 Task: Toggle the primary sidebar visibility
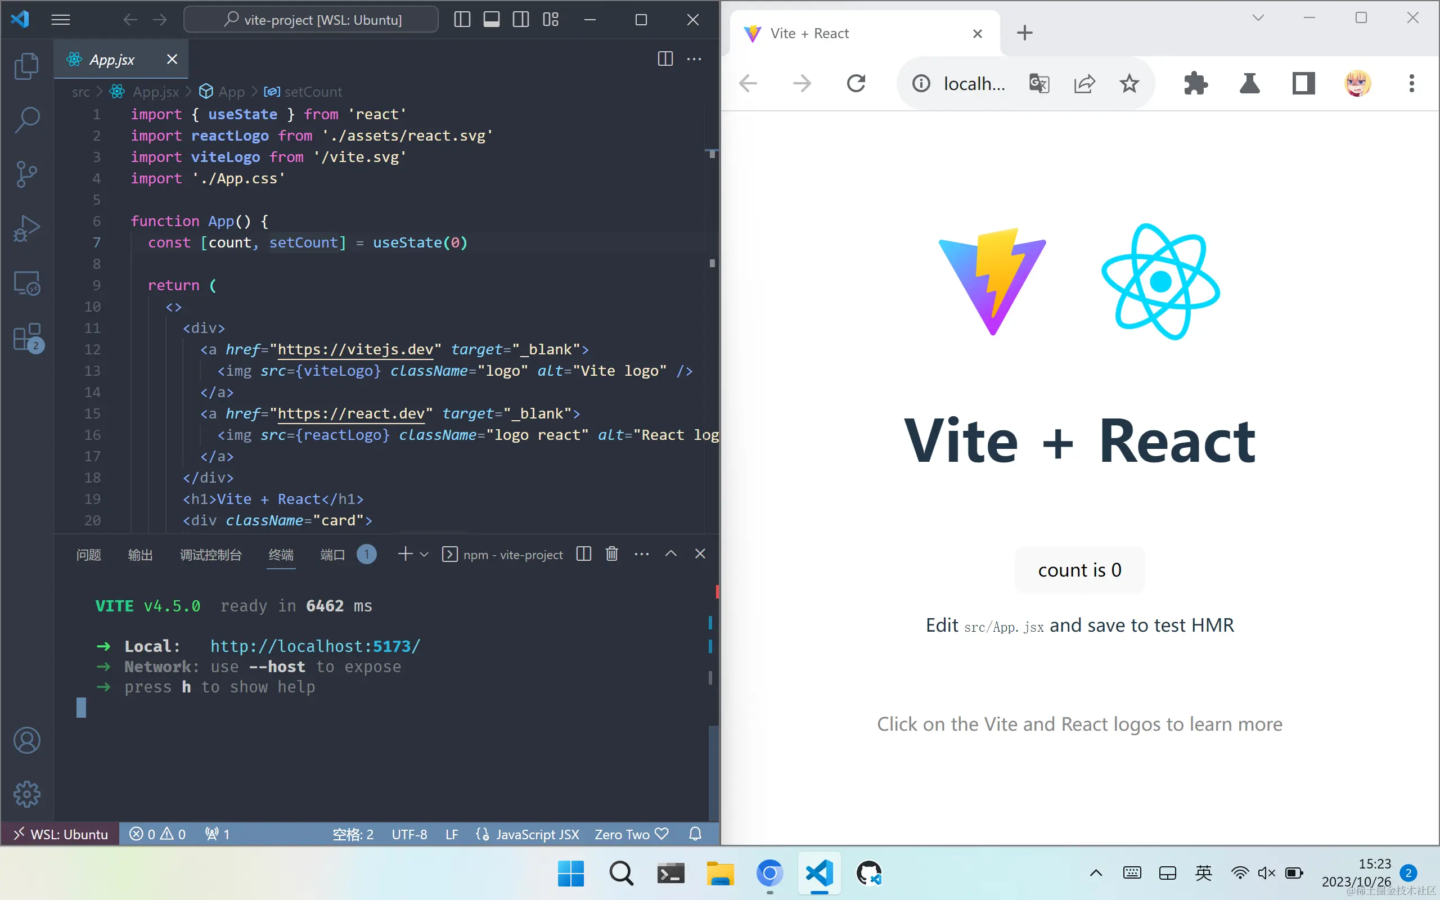[x=462, y=20]
